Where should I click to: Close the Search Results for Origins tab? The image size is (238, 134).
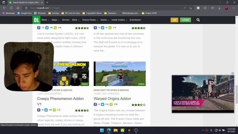coord(42,3)
